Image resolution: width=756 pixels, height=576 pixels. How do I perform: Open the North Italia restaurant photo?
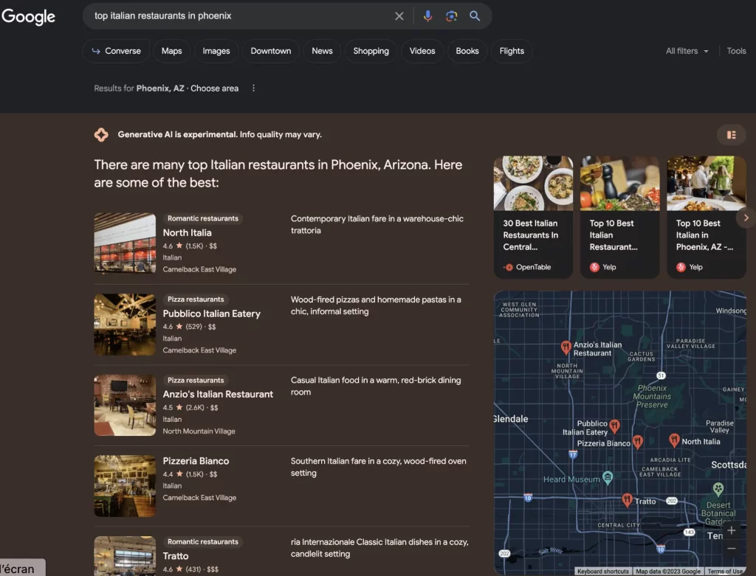tap(125, 243)
